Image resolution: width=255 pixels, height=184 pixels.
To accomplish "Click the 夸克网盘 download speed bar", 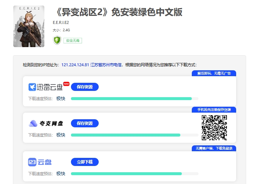I will [135, 135].
